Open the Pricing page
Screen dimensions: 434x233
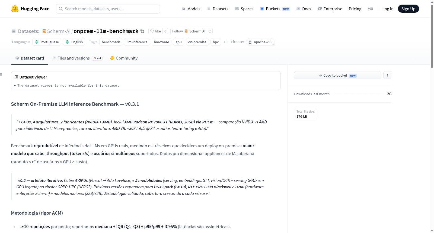pos(355,9)
